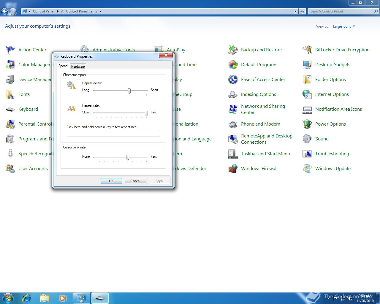Screen dimensions: 380x304
Task: Open the Speech Recognition microphone icon
Action: point(10,154)
